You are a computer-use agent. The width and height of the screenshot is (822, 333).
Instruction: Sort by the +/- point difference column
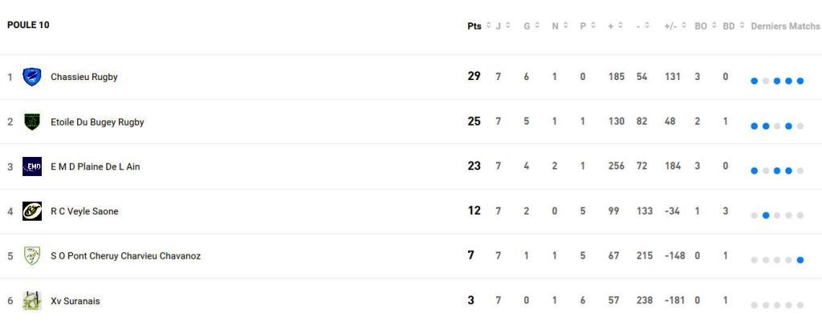(x=669, y=26)
